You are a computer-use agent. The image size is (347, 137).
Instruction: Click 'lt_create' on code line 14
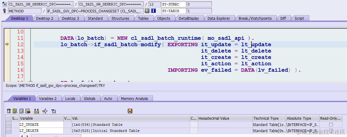coord(256,57)
